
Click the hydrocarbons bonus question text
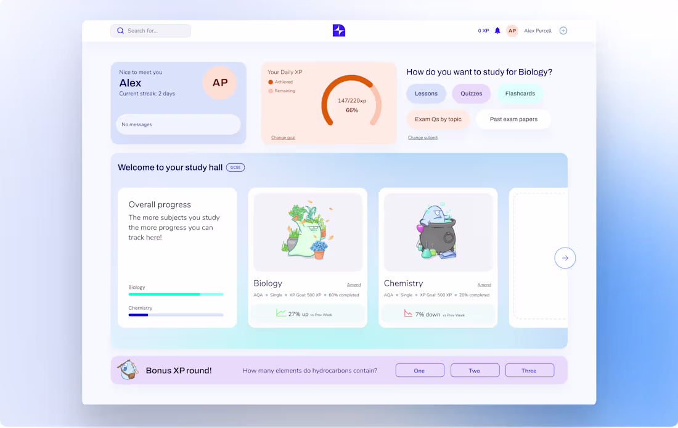pos(309,371)
